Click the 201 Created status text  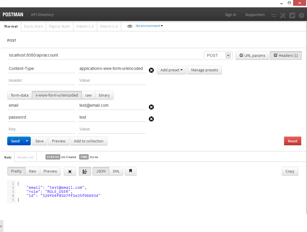[x=68, y=157]
